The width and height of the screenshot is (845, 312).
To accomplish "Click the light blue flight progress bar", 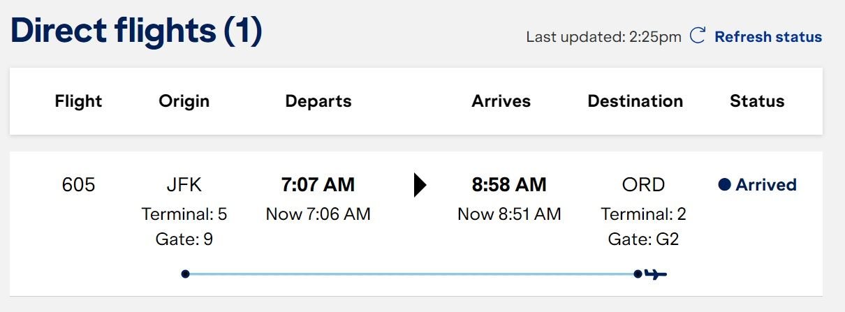I will (x=411, y=274).
